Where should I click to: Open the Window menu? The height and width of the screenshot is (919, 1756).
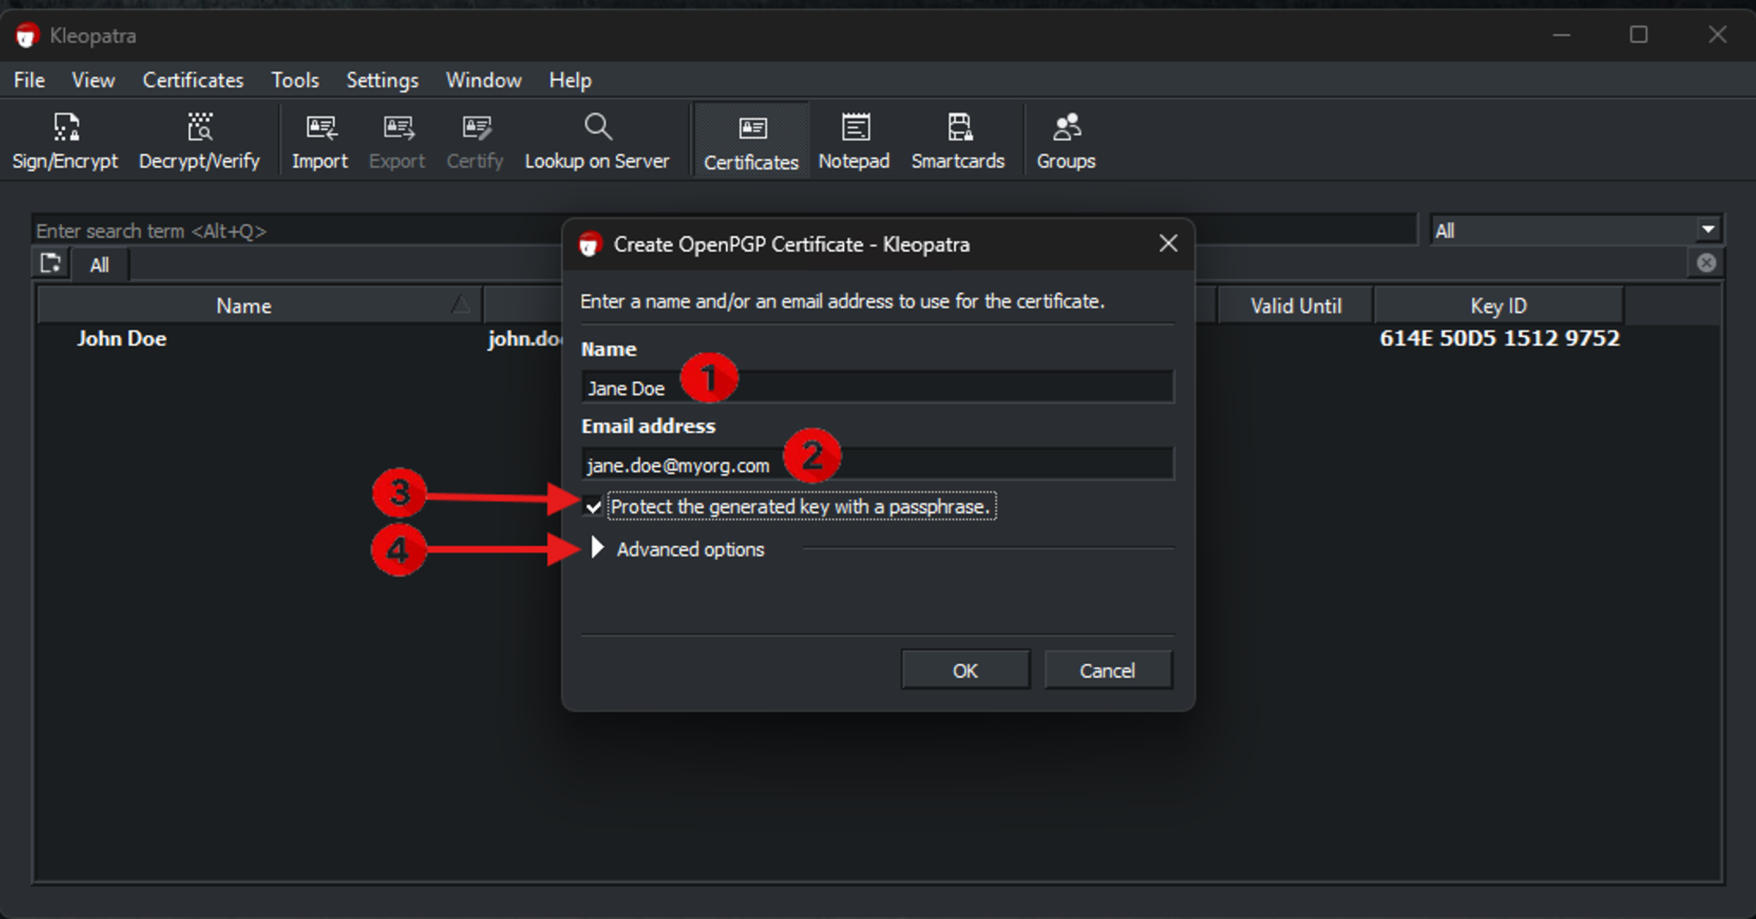click(x=484, y=81)
